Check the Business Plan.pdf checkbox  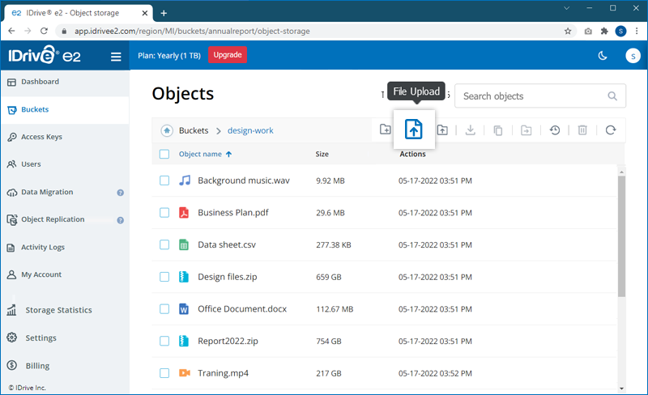pos(164,213)
